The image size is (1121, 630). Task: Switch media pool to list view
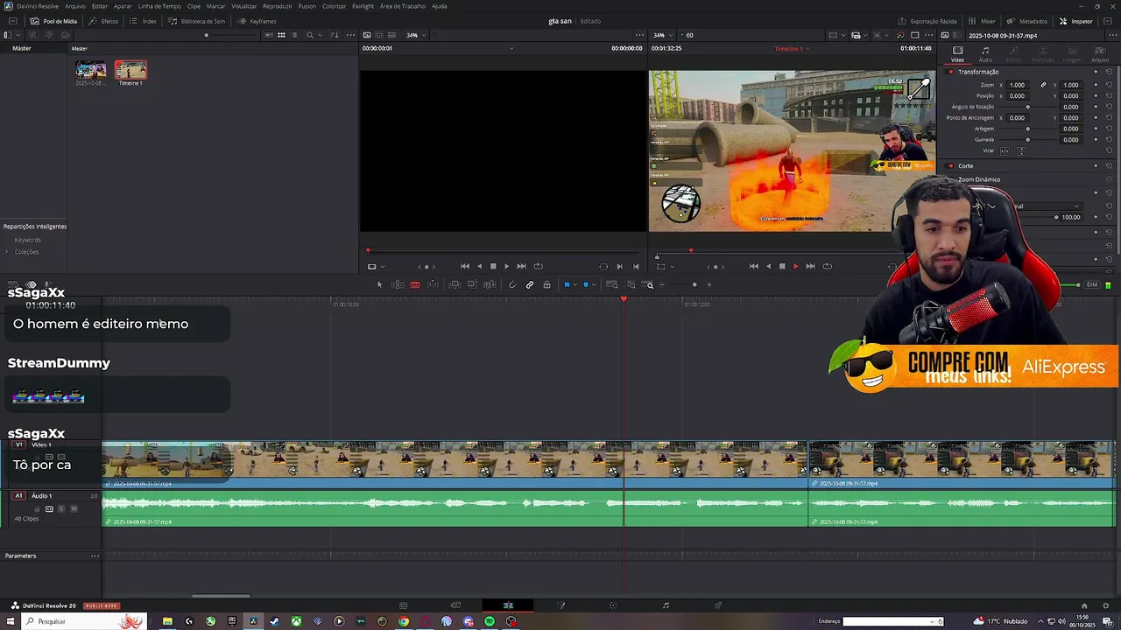[294, 35]
